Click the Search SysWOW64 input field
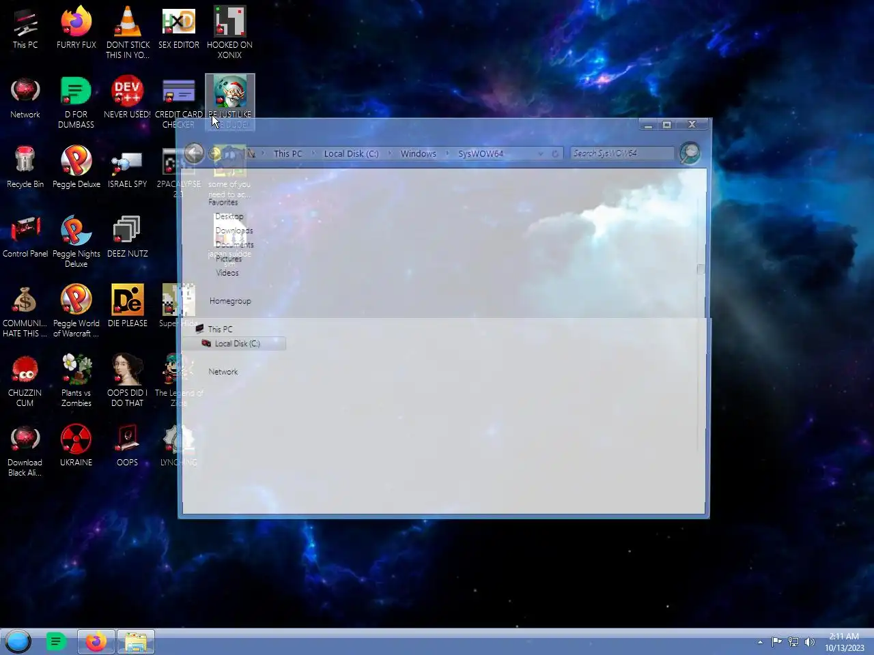The width and height of the screenshot is (874, 655). coord(622,154)
